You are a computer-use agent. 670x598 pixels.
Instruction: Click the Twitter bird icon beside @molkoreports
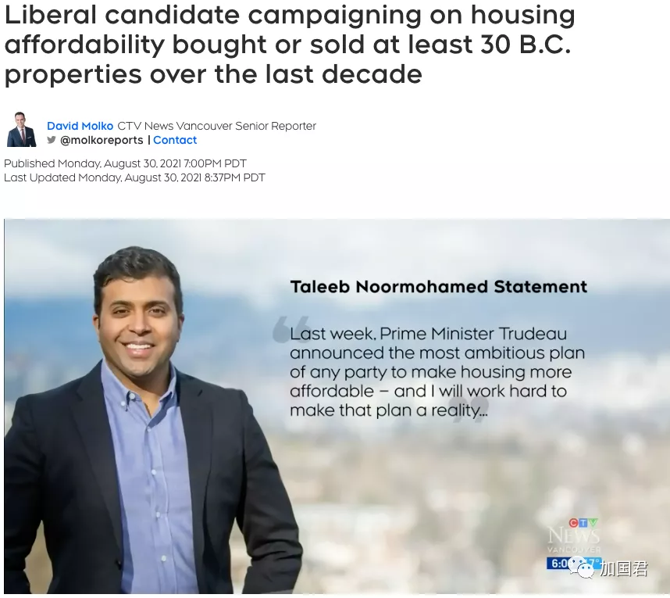(x=52, y=140)
